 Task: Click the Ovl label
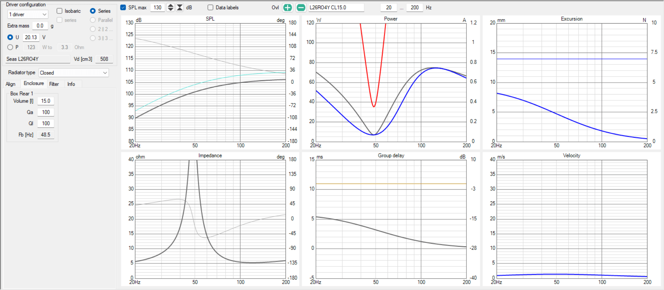click(275, 7)
